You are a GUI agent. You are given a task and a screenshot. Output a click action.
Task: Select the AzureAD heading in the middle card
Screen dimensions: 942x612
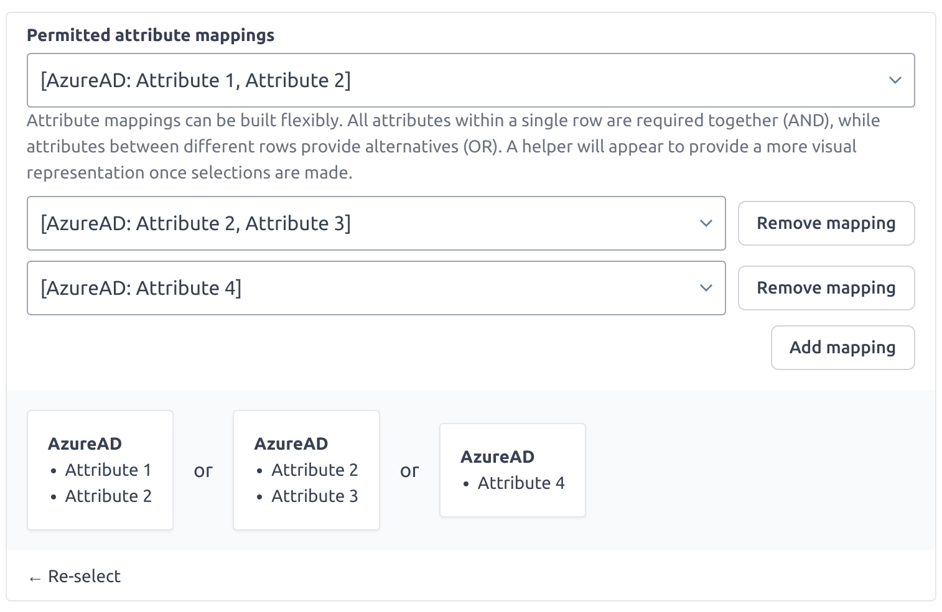[x=291, y=443]
